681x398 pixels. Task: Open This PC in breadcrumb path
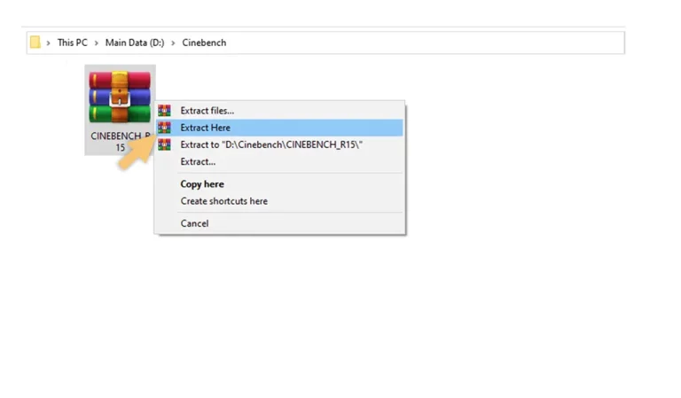(x=73, y=43)
